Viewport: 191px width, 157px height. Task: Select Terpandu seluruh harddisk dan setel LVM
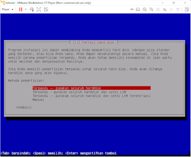pos(79,92)
